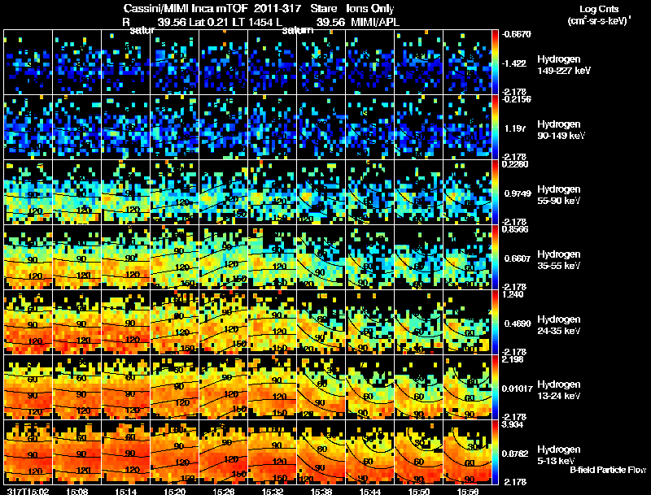Click the '0.4690' color scale value
The width and height of the screenshot is (651, 495).
(x=518, y=323)
